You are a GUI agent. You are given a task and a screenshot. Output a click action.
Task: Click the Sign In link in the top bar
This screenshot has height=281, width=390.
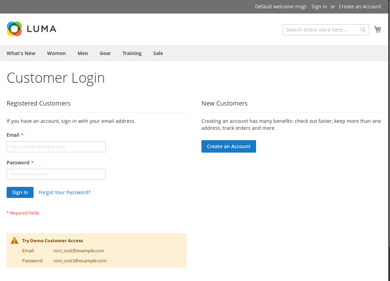tap(319, 7)
